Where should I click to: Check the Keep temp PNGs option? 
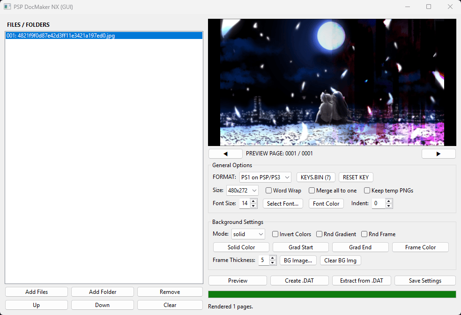point(367,190)
